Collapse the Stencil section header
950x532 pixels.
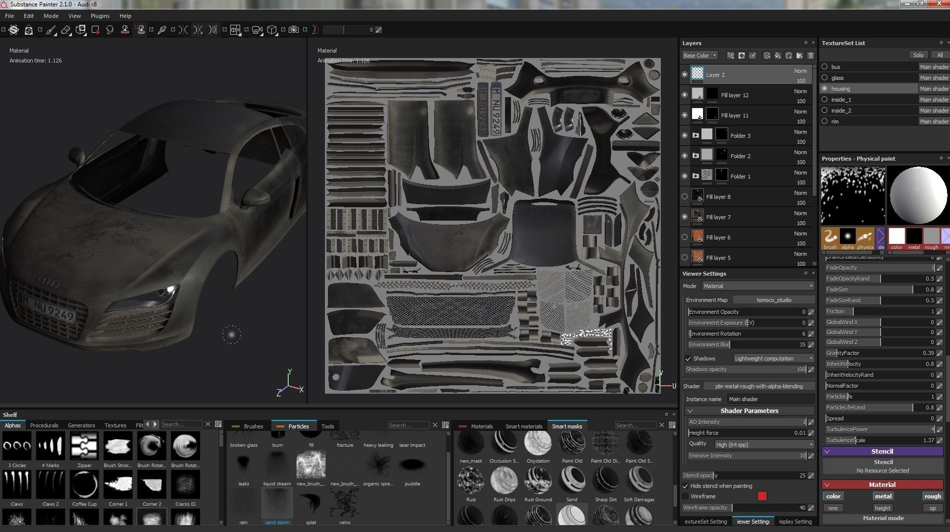(x=882, y=451)
